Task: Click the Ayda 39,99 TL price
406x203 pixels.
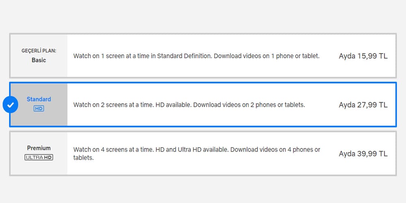Action: tap(363, 153)
